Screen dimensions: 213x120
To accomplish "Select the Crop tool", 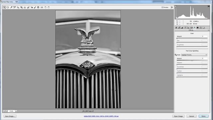I will [21, 7].
